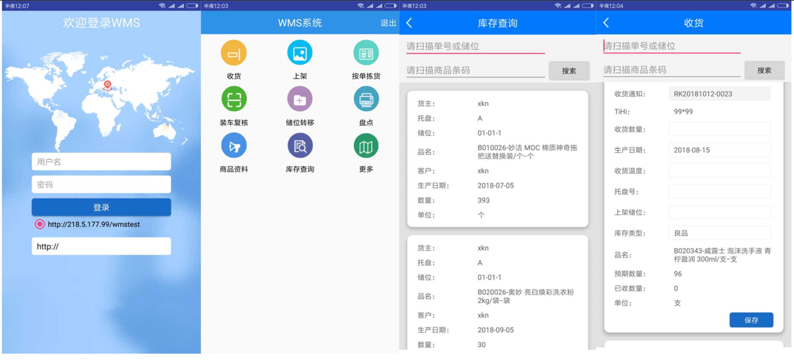Click the 半夜12:07 clock on login screen
The height and width of the screenshot is (362, 794).
coord(17,6)
